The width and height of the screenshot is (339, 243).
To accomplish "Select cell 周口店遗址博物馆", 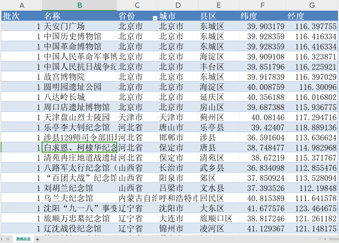I will click(x=79, y=107).
